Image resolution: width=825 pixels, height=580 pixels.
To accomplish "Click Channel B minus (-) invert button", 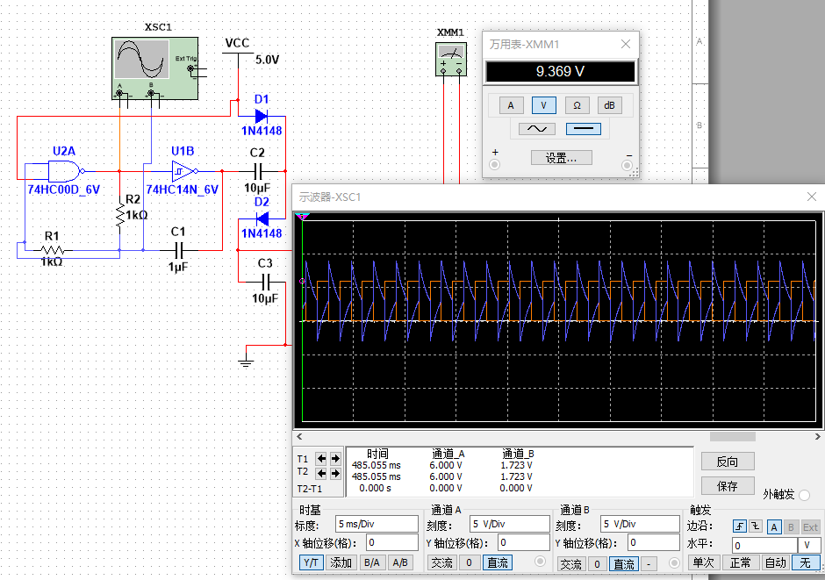I will pos(649,564).
